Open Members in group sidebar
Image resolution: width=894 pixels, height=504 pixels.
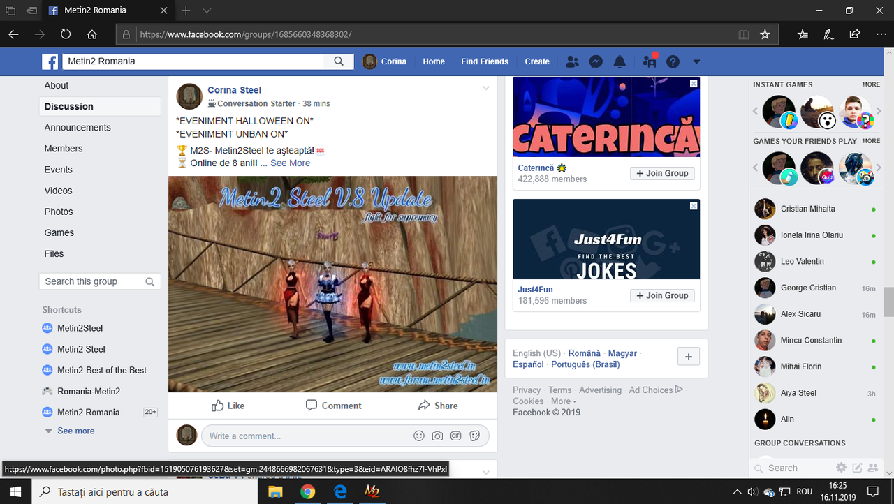(64, 148)
